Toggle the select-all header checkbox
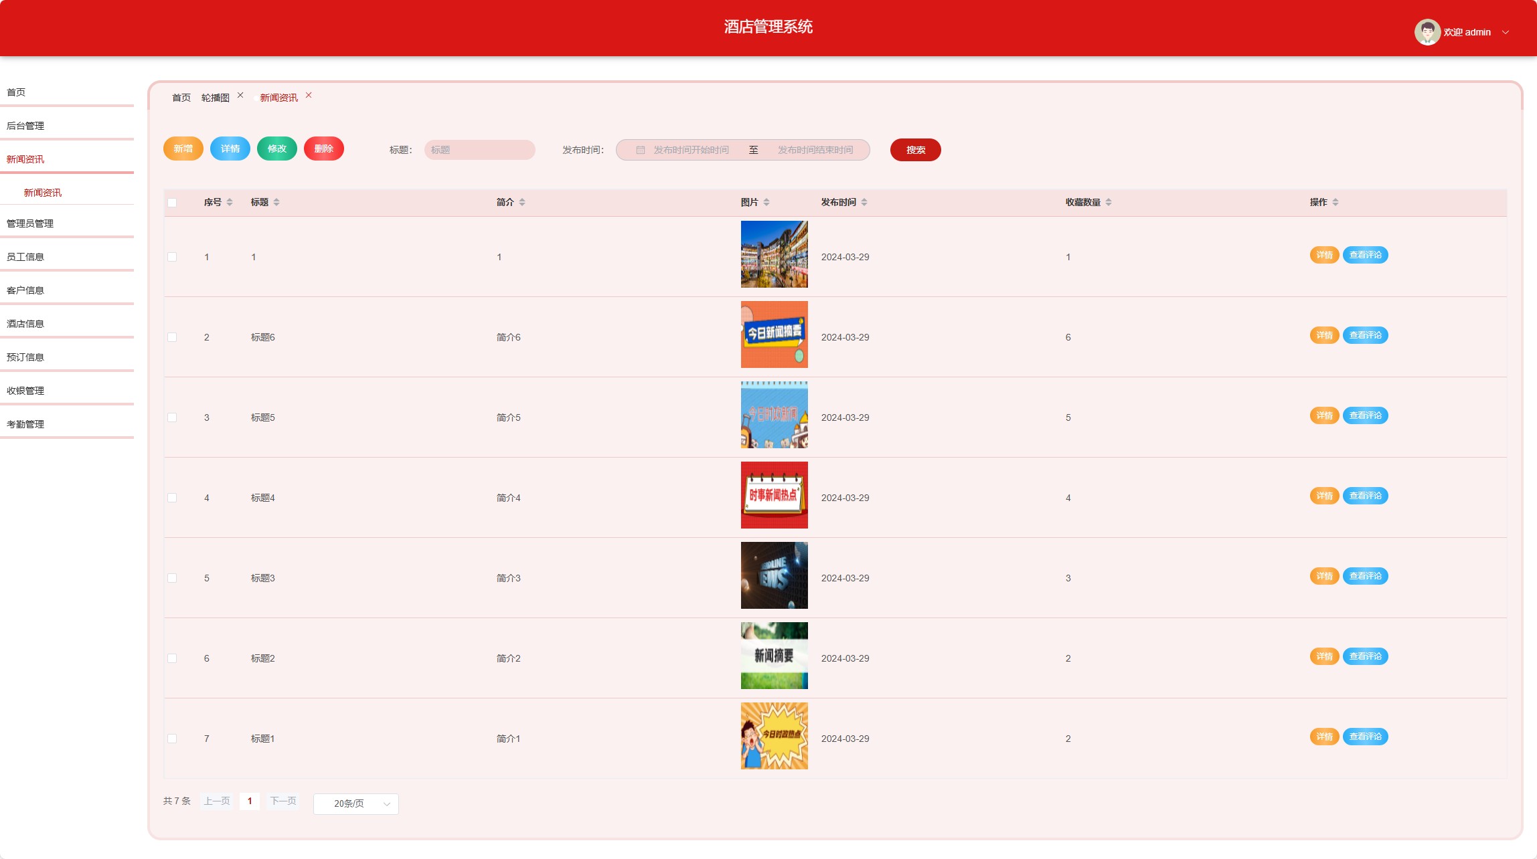The image size is (1537, 859). click(x=172, y=203)
